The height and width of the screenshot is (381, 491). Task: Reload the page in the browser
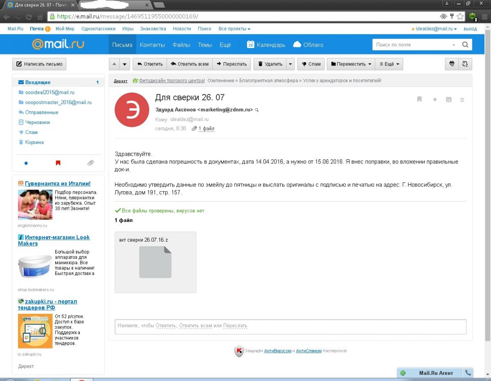(x=29, y=17)
